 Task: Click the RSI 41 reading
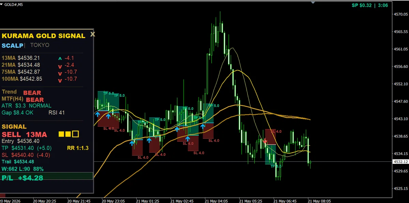pos(56,112)
